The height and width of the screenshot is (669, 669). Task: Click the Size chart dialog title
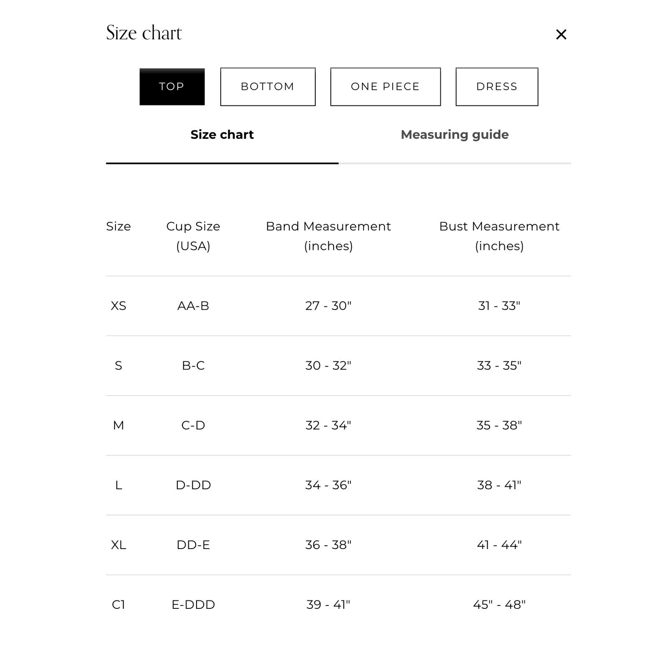[x=144, y=33]
